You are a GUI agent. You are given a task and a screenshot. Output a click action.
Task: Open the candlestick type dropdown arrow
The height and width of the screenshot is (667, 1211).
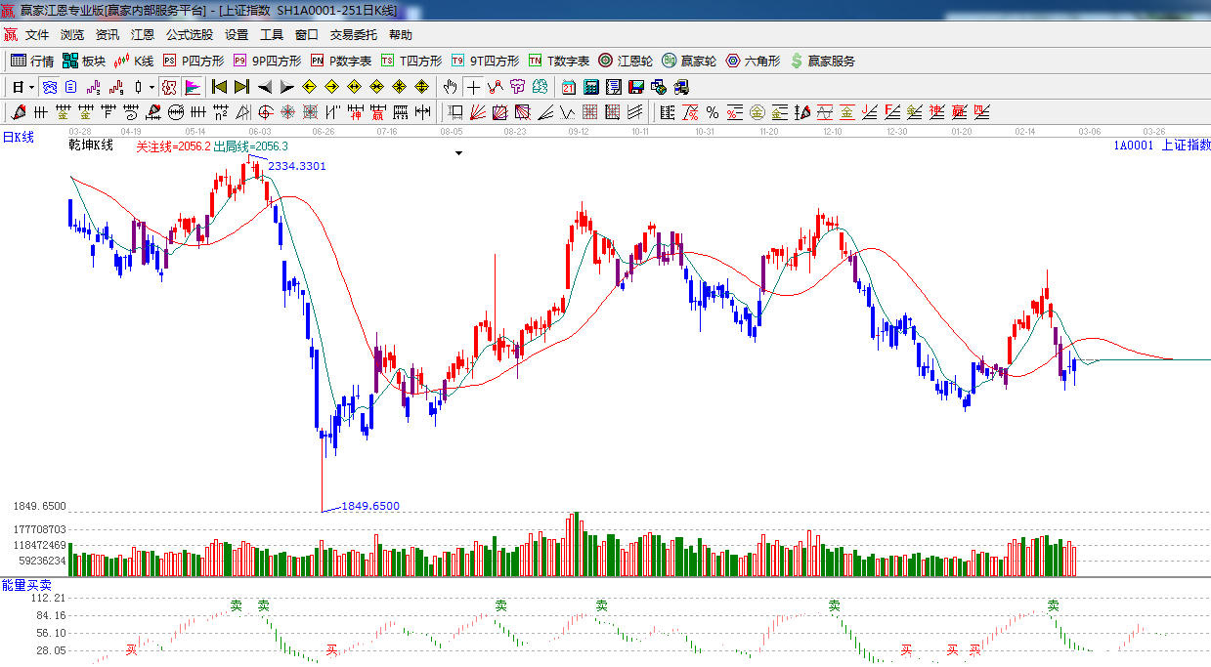click(x=151, y=87)
